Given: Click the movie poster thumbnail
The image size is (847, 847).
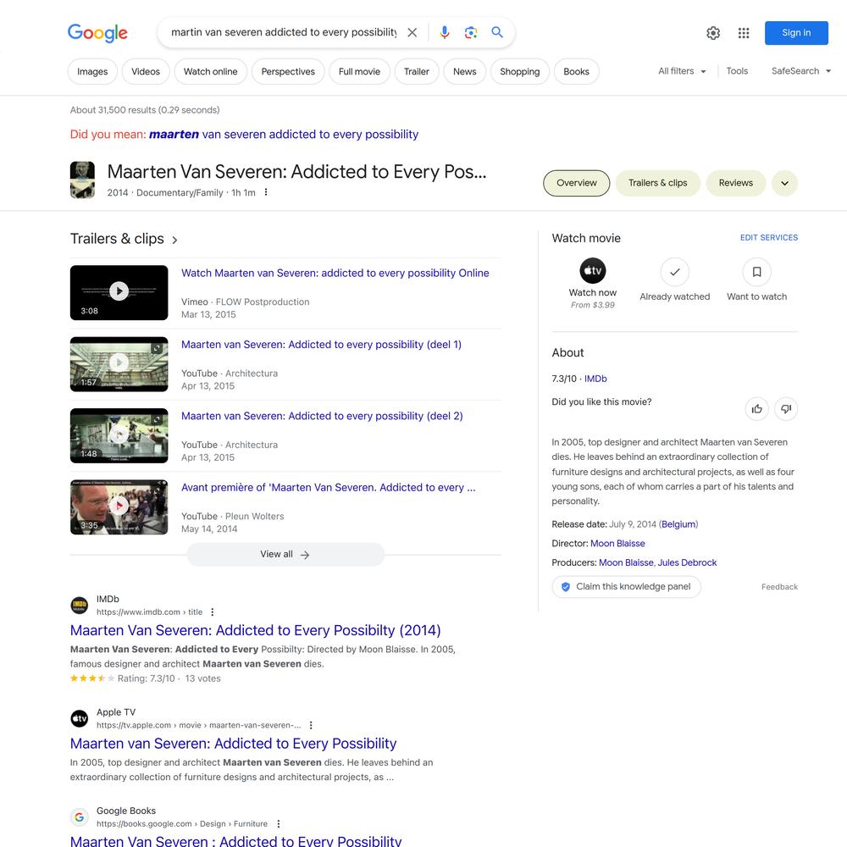Looking at the screenshot, I should [x=82, y=180].
